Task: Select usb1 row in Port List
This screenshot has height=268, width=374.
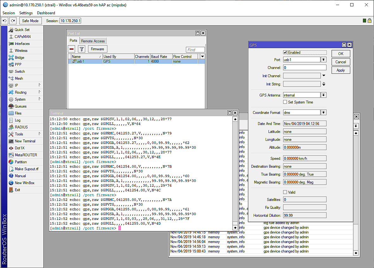Action: pos(136,61)
